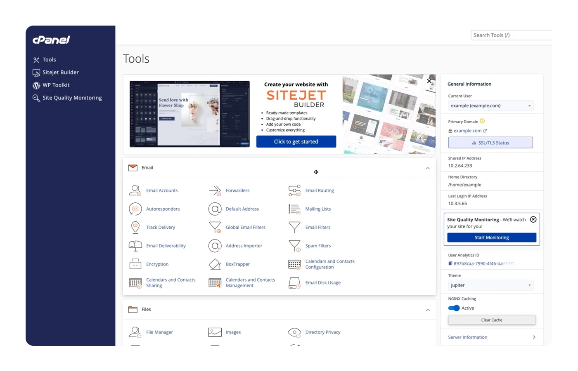
Task: Open the Address Importer icon
Action: (x=215, y=246)
